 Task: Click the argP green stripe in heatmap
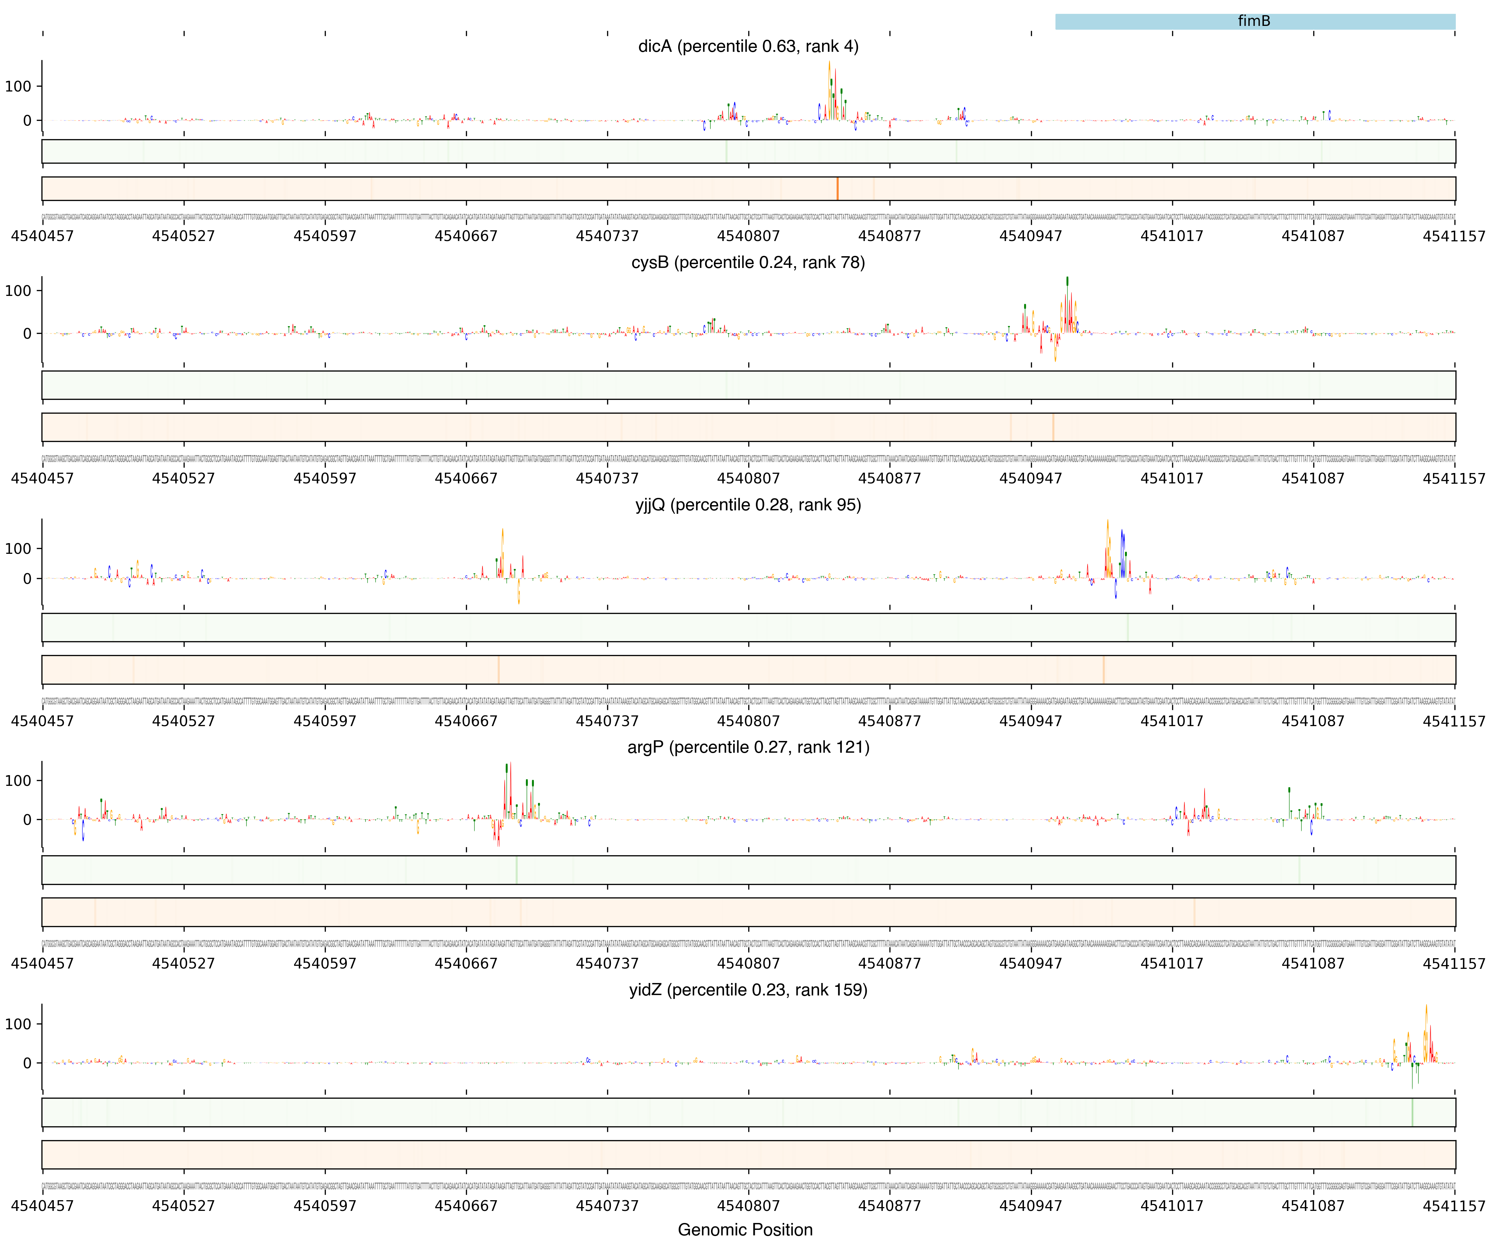(516, 869)
